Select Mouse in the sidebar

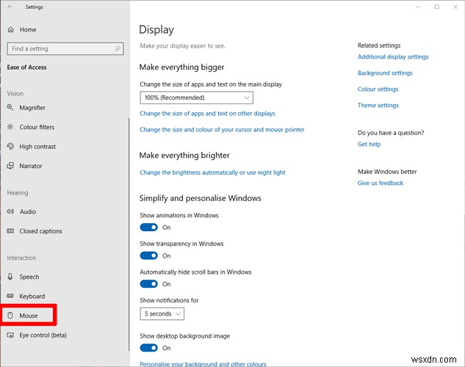pos(29,316)
